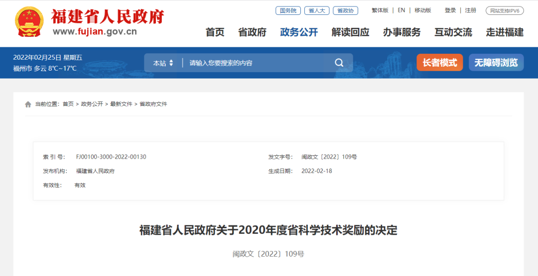Open the 本站 search scope dropdown

pyautogui.click(x=163, y=63)
